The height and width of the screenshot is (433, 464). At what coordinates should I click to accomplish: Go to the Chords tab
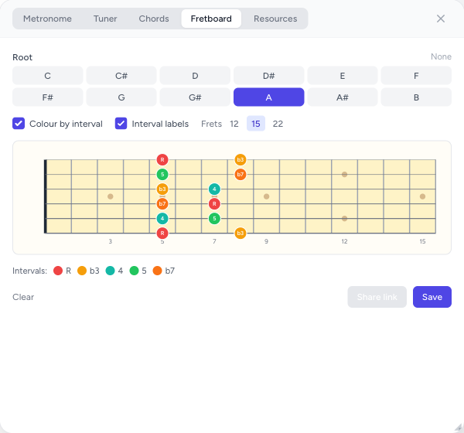[x=154, y=19]
